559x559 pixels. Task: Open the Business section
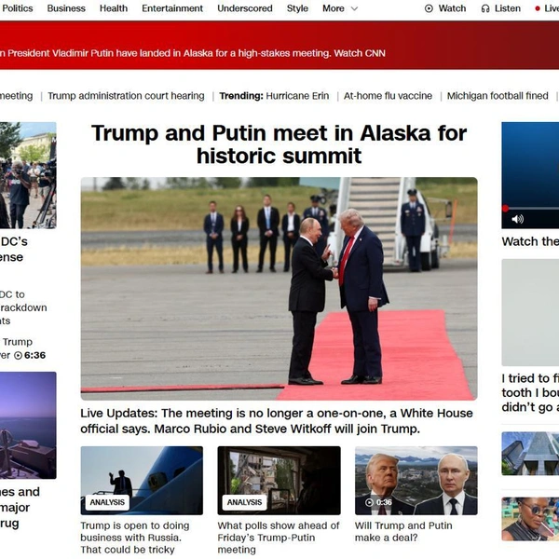(66, 8)
